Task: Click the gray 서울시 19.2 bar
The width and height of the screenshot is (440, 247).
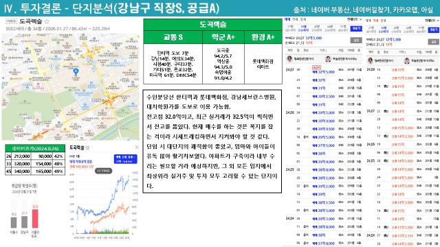Action: (14, 222)
